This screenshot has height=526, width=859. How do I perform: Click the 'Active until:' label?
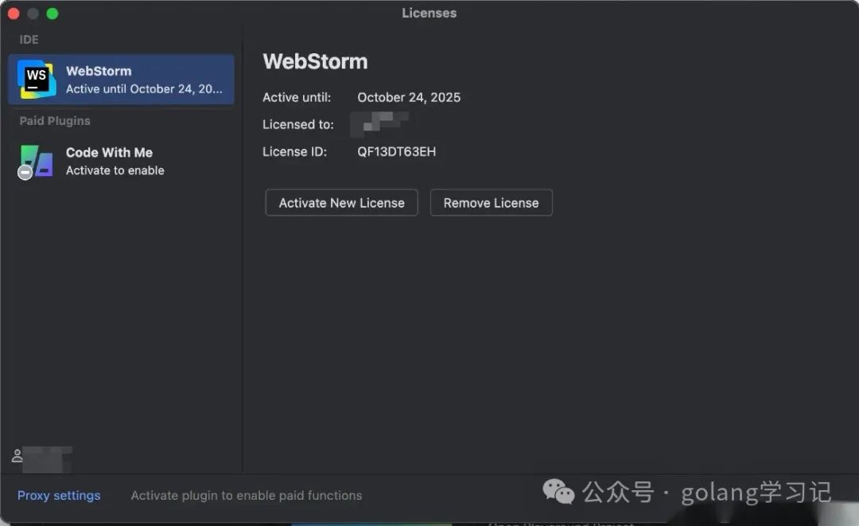(297, 98)
